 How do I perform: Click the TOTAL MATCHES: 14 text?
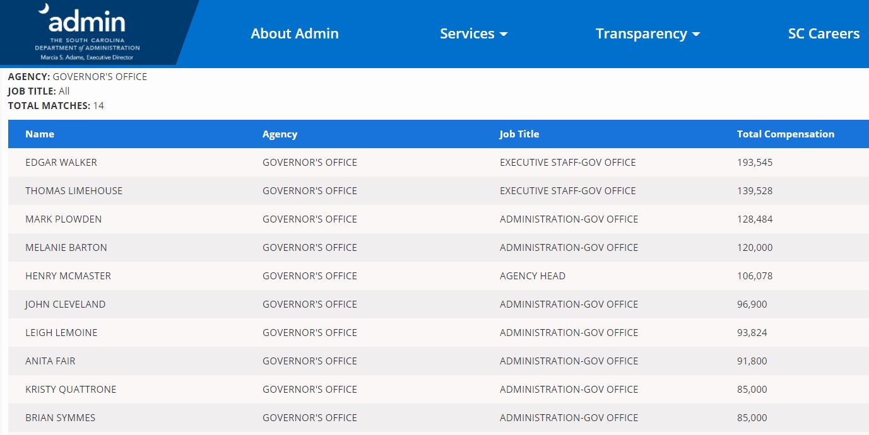(x=56, y=105)
